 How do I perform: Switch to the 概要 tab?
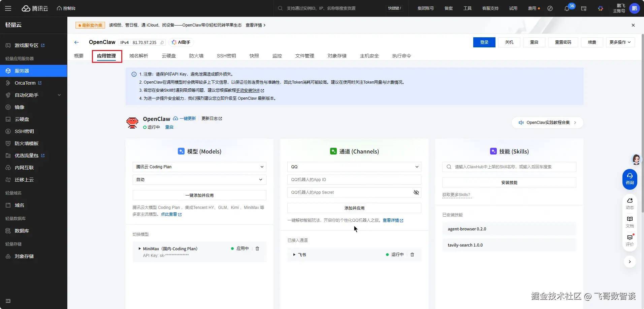pyautogui.click(x=79, y=56)
